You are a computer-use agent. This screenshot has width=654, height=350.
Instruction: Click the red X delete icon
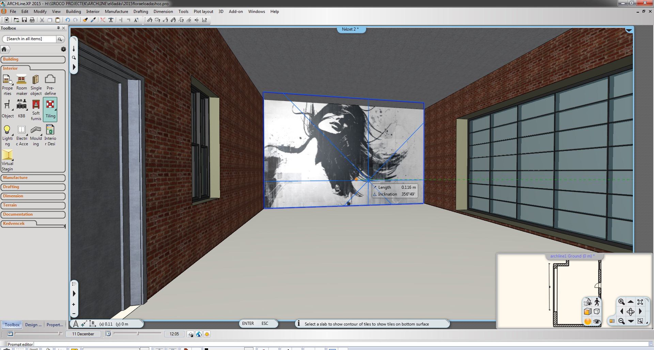(103, 20)
